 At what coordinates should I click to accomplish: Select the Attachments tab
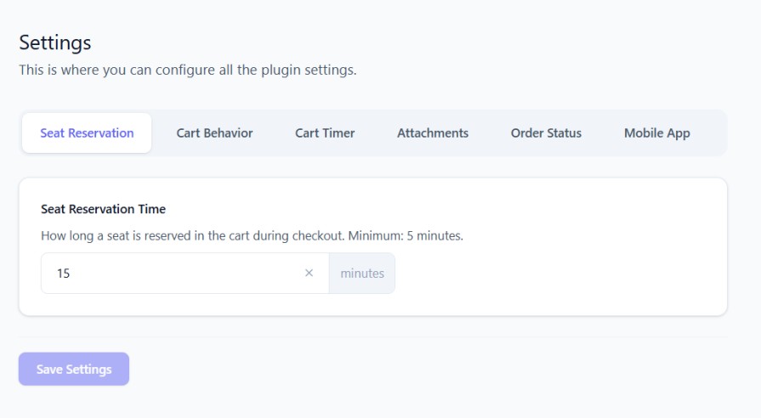coord(433,133)
